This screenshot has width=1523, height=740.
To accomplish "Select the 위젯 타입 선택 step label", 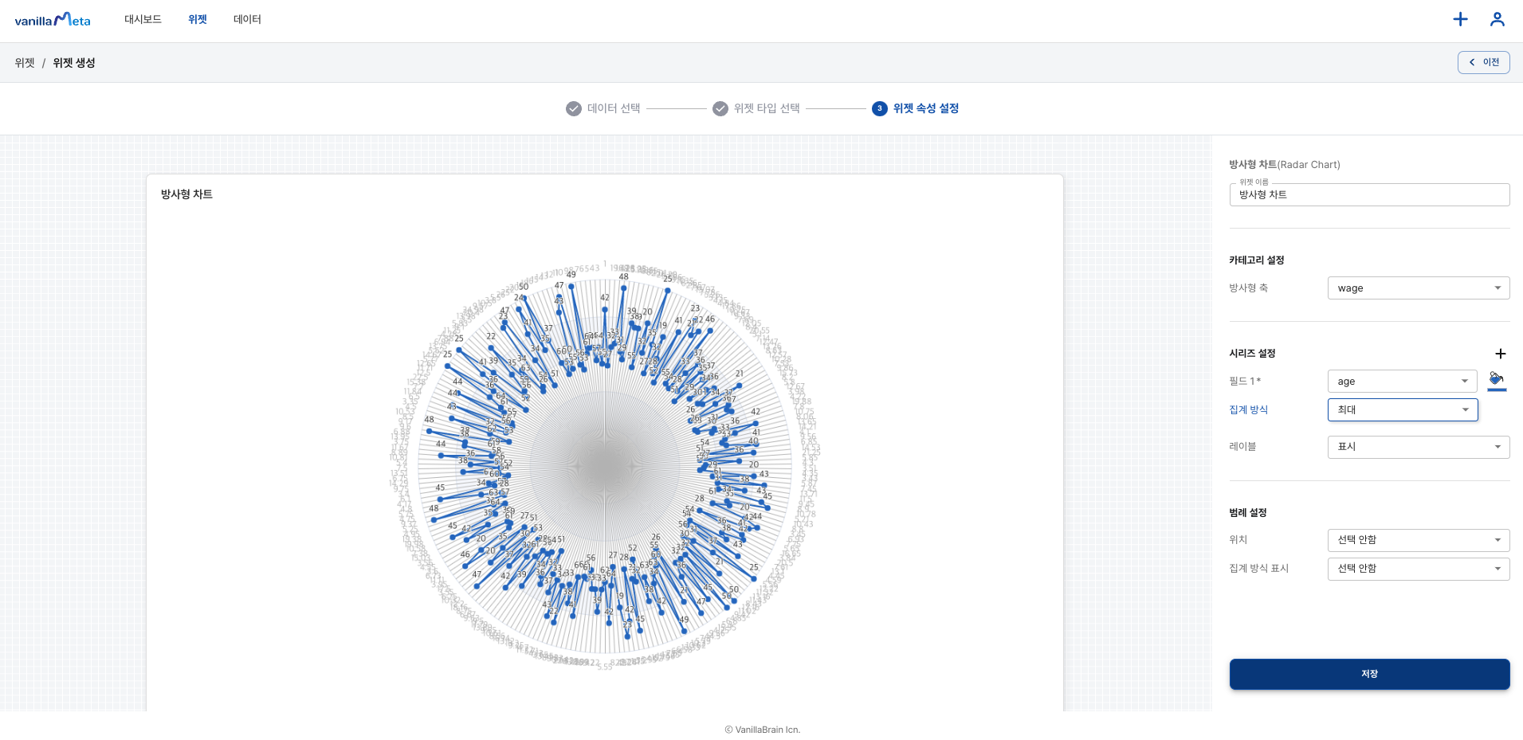I will click(x=767, y=108).
